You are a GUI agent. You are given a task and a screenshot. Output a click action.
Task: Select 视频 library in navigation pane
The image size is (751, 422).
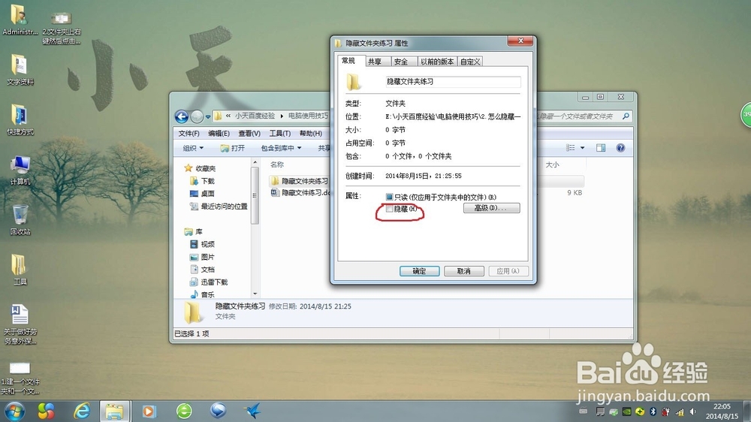point(202,244)
